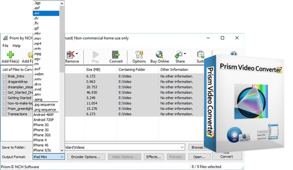Select .mov format option
Screen dimensions: 293x170
pos(46,38)
